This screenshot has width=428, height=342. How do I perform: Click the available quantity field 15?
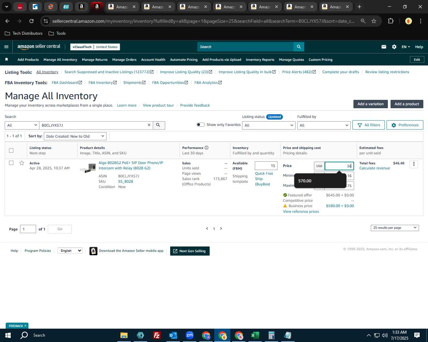tap(266, 166)
